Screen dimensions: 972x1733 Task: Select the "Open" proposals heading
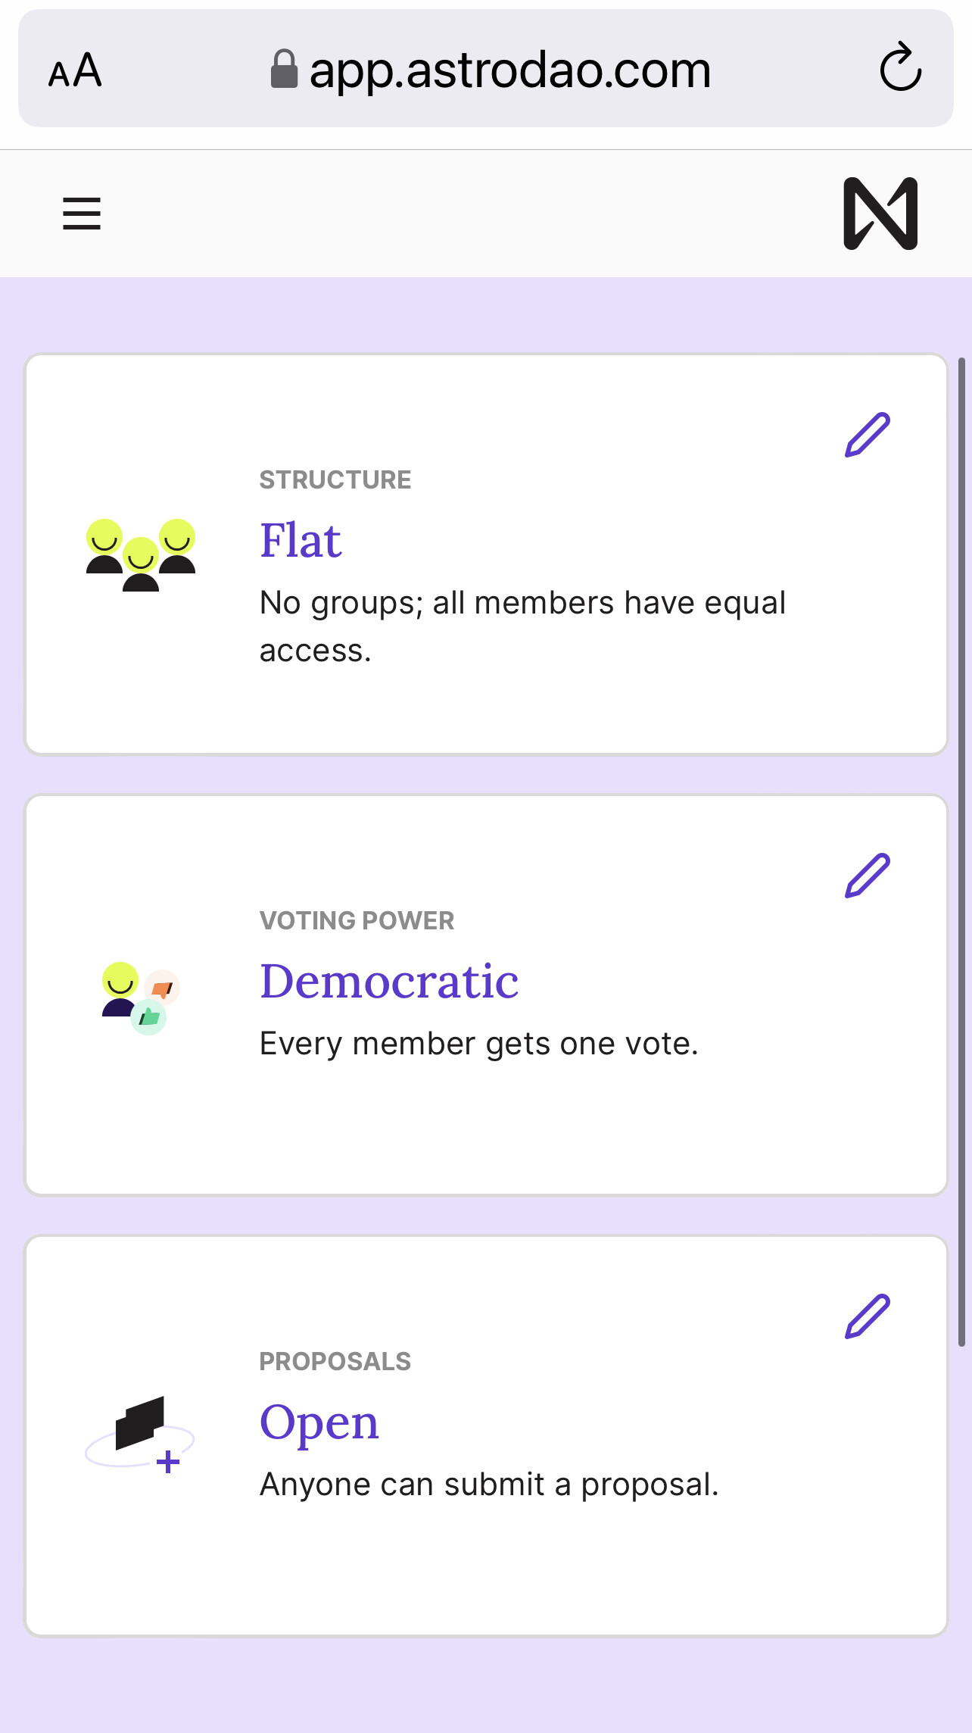(x=319, y=1422)
